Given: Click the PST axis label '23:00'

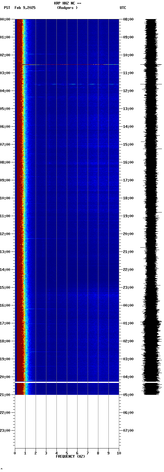Looking at the screenshot, I should (x=5, y=431).
